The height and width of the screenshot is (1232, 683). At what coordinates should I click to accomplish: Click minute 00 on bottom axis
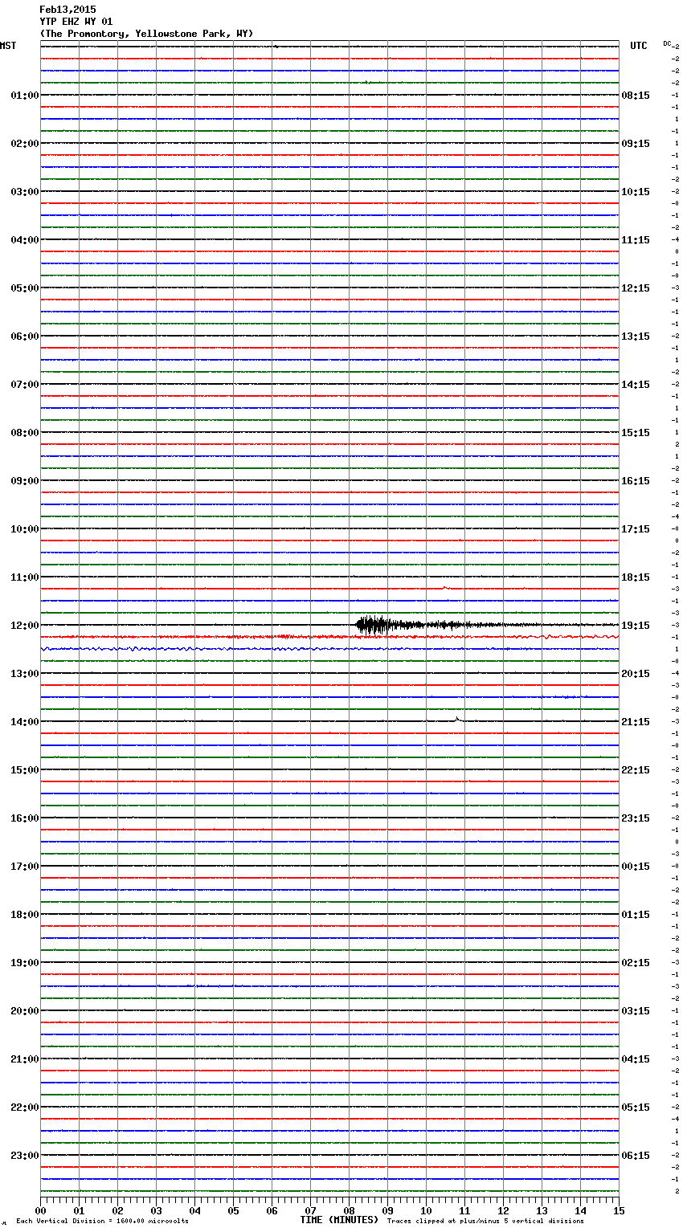pos(40,1210)
